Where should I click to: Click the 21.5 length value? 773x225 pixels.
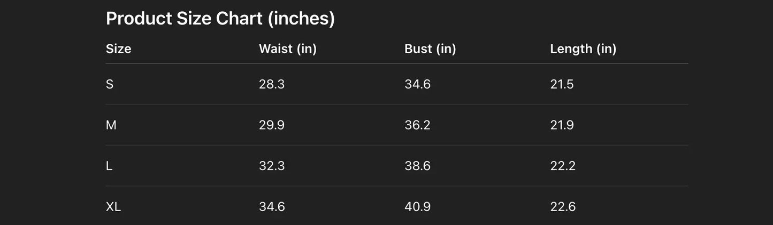coord(562,84)
